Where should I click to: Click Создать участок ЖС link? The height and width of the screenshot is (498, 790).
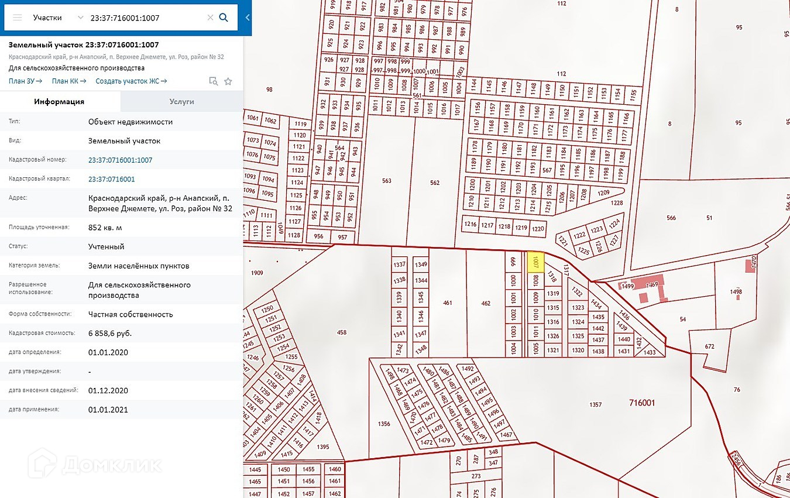coord(131,81)
